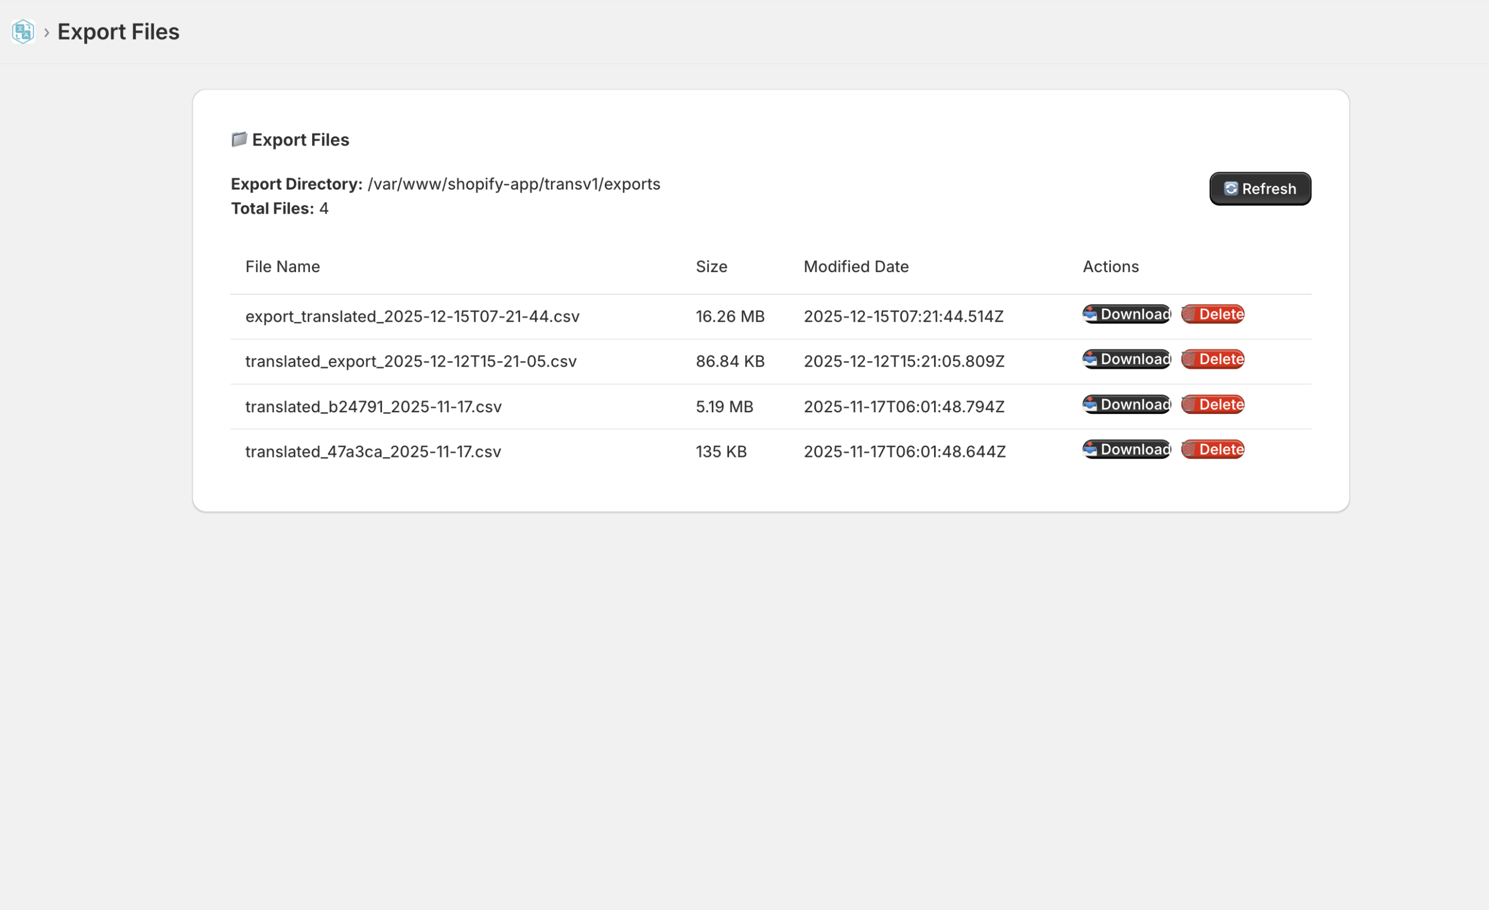Click the export directory path text

point(514,184)
